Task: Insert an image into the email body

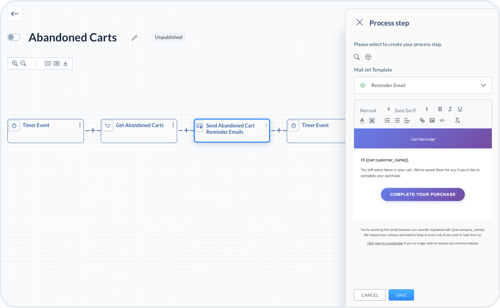Action: click(432, 120)
